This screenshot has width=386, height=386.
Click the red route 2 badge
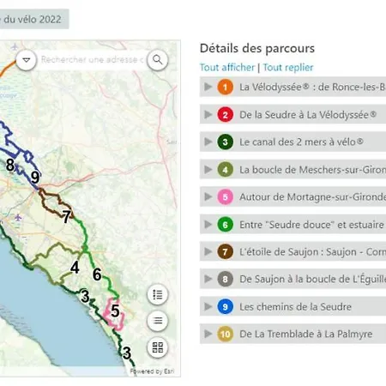[226, 115]
